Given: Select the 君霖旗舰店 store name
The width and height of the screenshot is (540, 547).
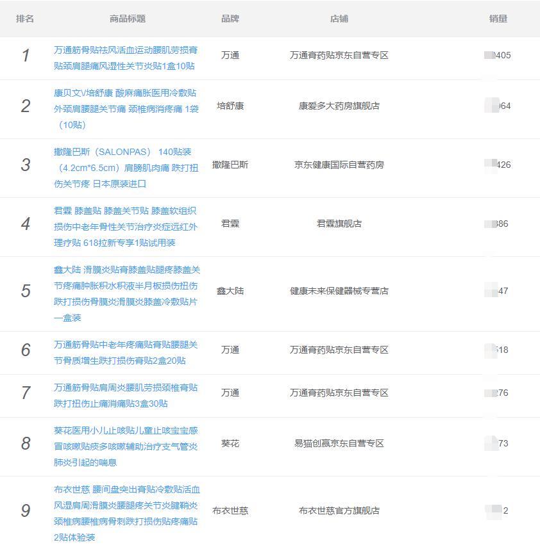Looking at the screenshot, I should click(x=338, y=224).
